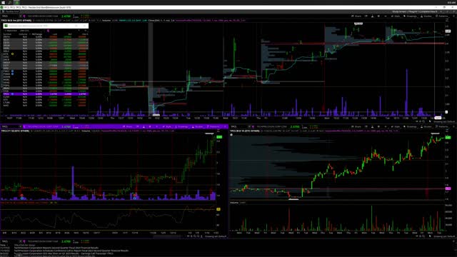457x257 pixels.
Task: Sort watchlist by %Change column header
Action: pyautogui.click(x=37, y=34)
